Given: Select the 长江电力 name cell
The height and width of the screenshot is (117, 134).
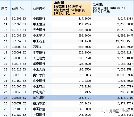Looking at the screenshot, I should (42, 58).
